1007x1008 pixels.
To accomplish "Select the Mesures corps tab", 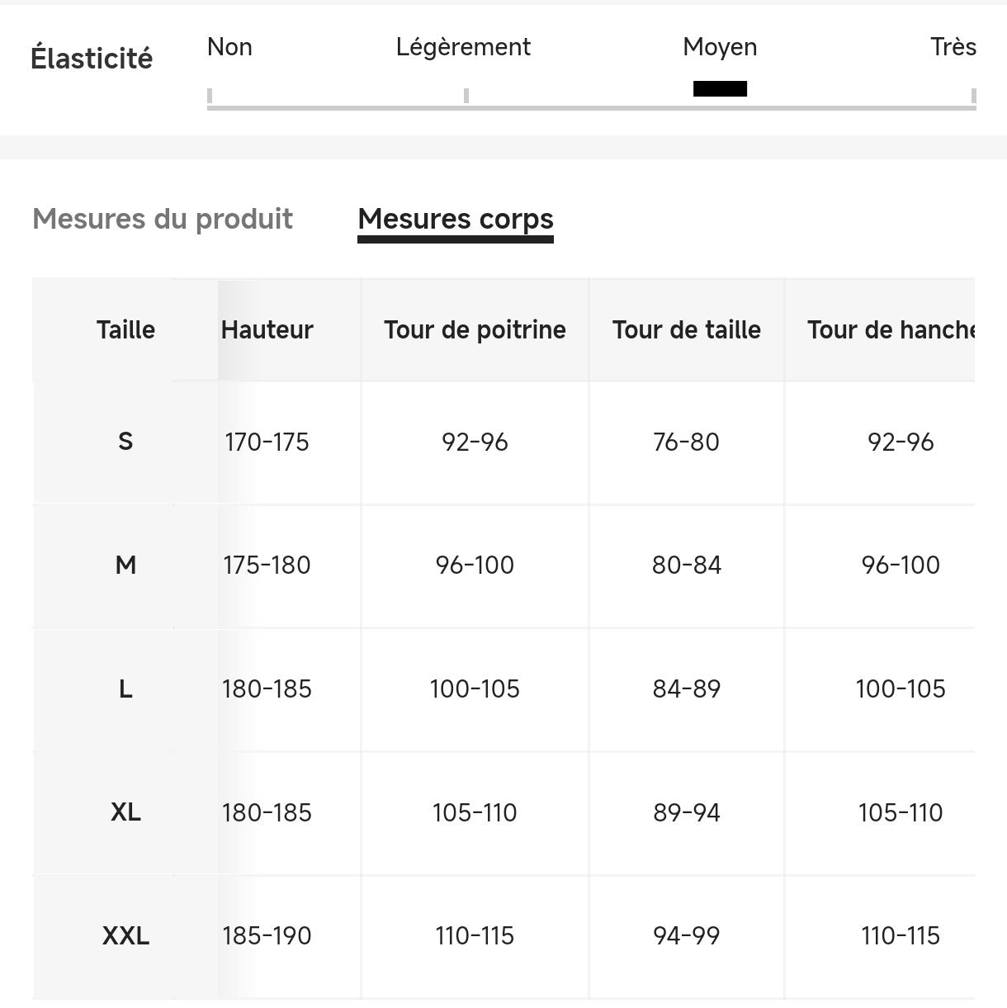I will coord(456,219).
